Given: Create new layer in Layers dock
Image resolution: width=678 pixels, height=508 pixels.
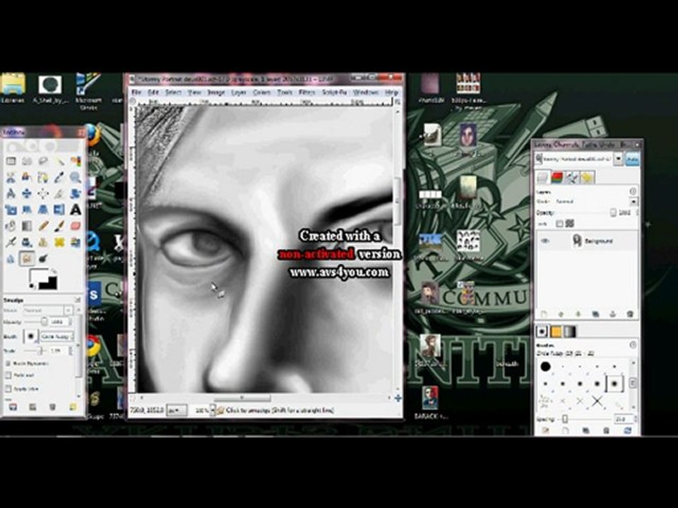Looking at the screenshot, I should tap(544, 314).
